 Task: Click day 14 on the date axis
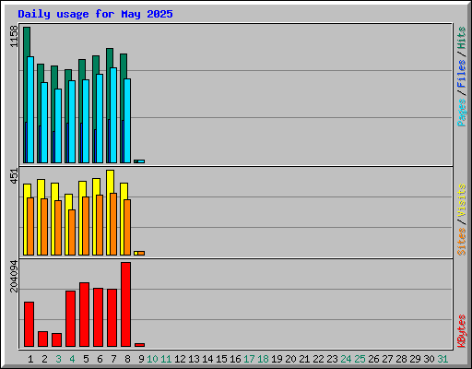(x=207, y=359)
